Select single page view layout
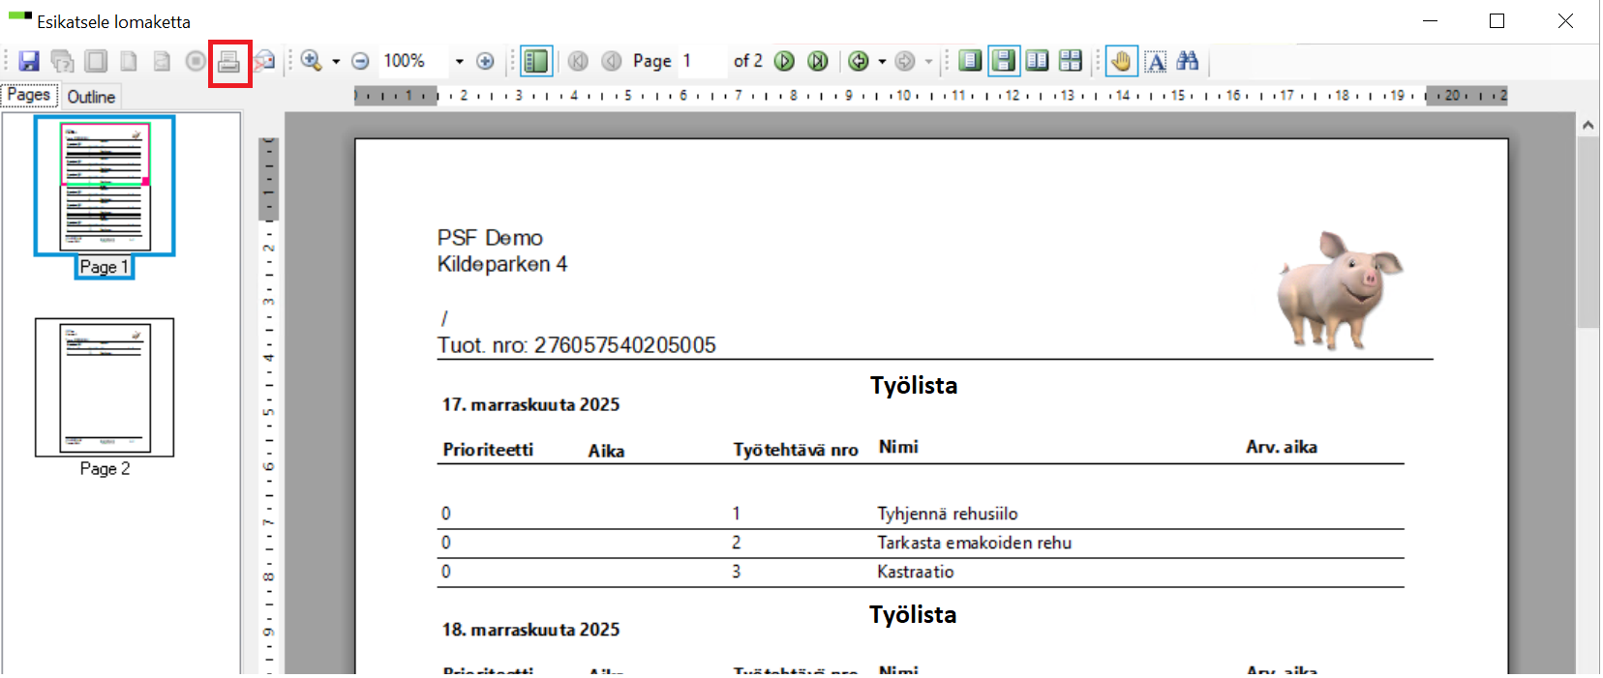The width and height of the screenshot is (1603, 678). click(x=970, y=61)
